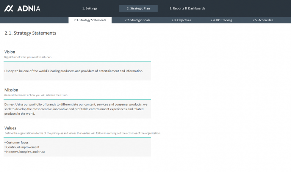The image size is (291, 172).
Task: Open the 1. Settings tab
Action: [x=89, y=8]
